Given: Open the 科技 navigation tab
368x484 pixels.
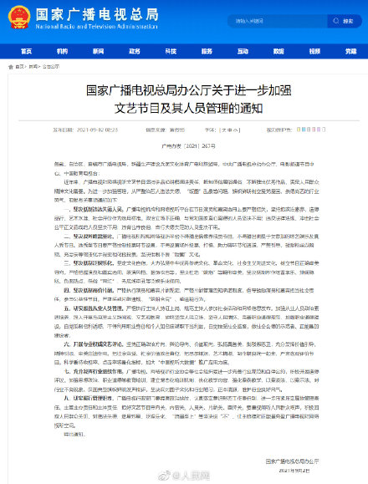Looking at the screenshot, I should (x=171, y=51).
